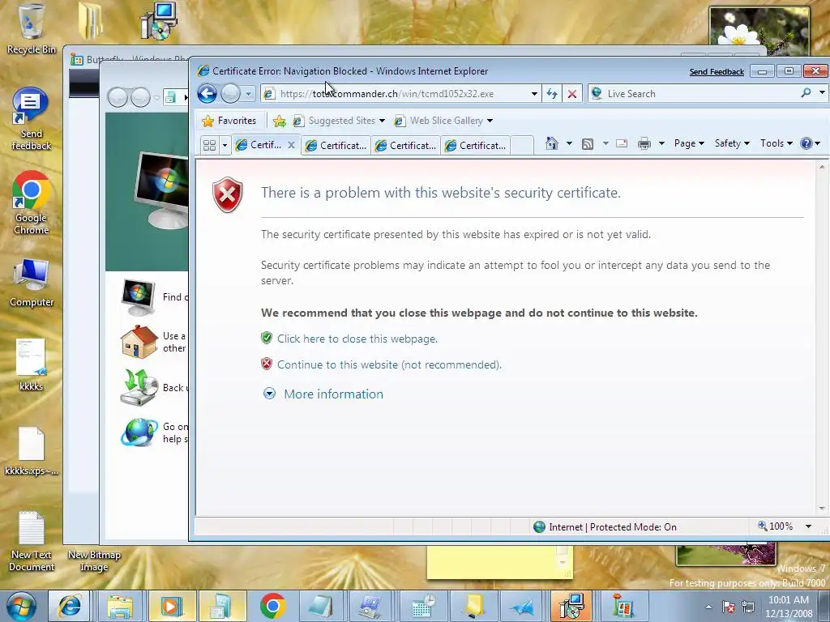Click the page vertical scrollbar
This screenshot has width=830, height=622.
[822, 338]
